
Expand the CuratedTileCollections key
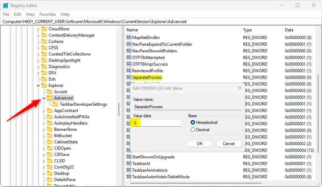pos(38,54)
